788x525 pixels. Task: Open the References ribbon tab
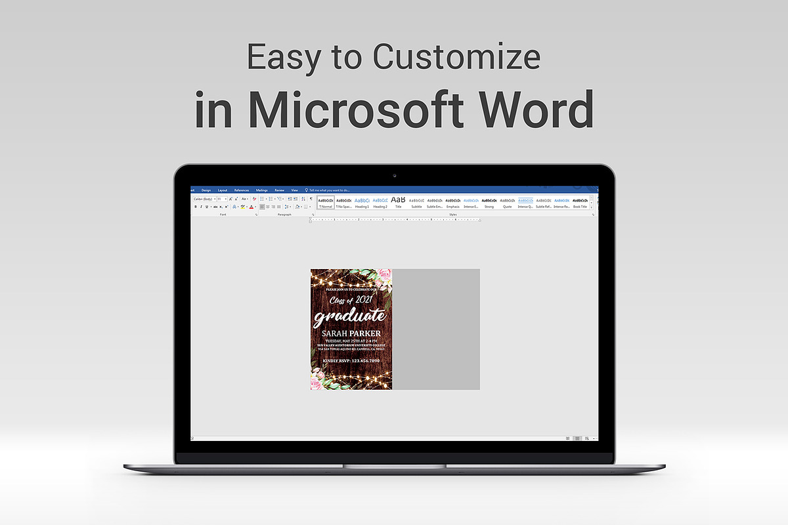[242, 190]
